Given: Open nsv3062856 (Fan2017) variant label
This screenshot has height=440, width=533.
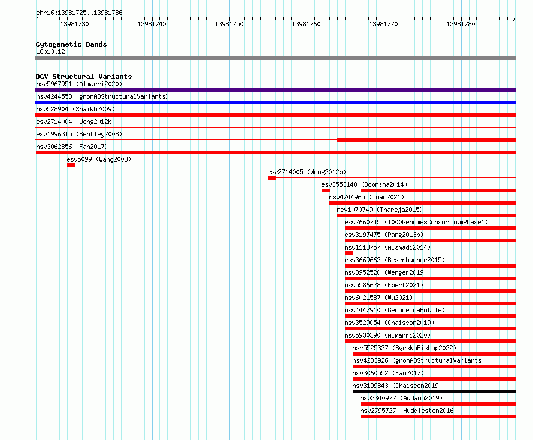Looking at the screenshot, I should (x=72, y=147).
